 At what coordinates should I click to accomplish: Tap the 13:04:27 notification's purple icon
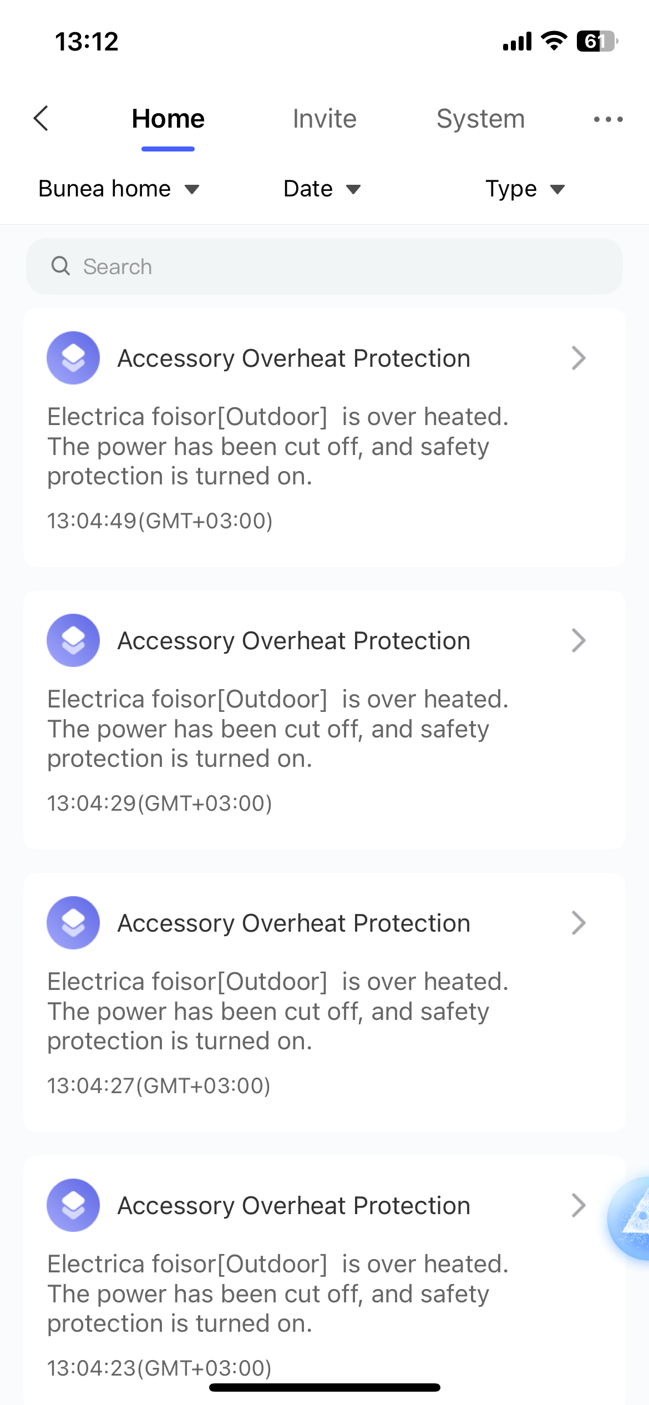(x=73, y=923)
